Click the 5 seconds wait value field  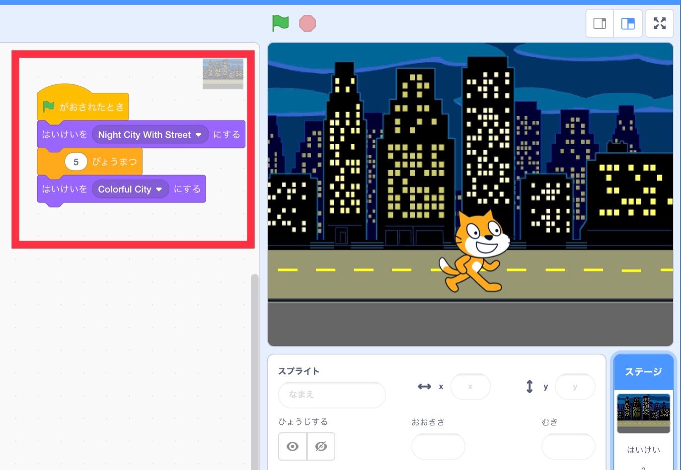click(x=76, y=162)
